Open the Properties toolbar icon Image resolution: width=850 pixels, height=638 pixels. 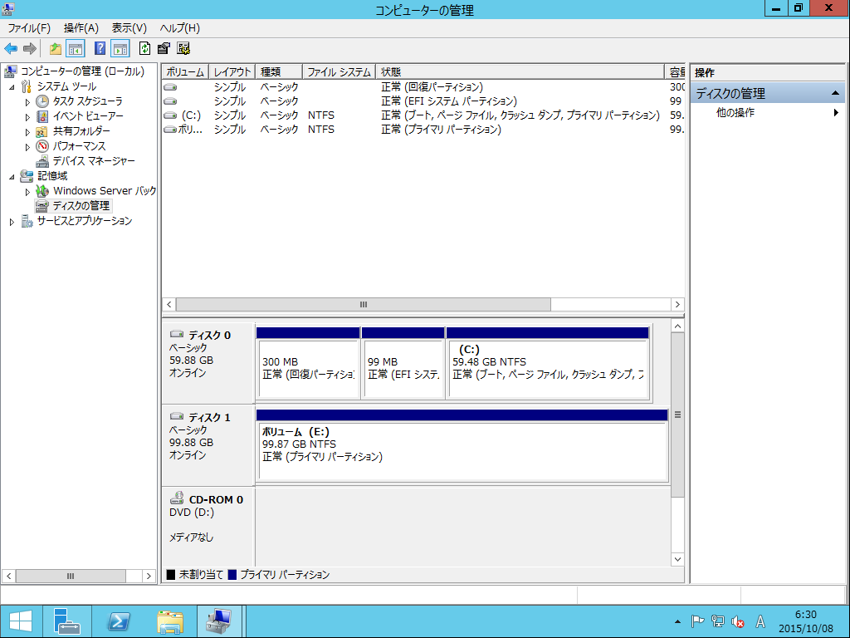pos(164,49)
